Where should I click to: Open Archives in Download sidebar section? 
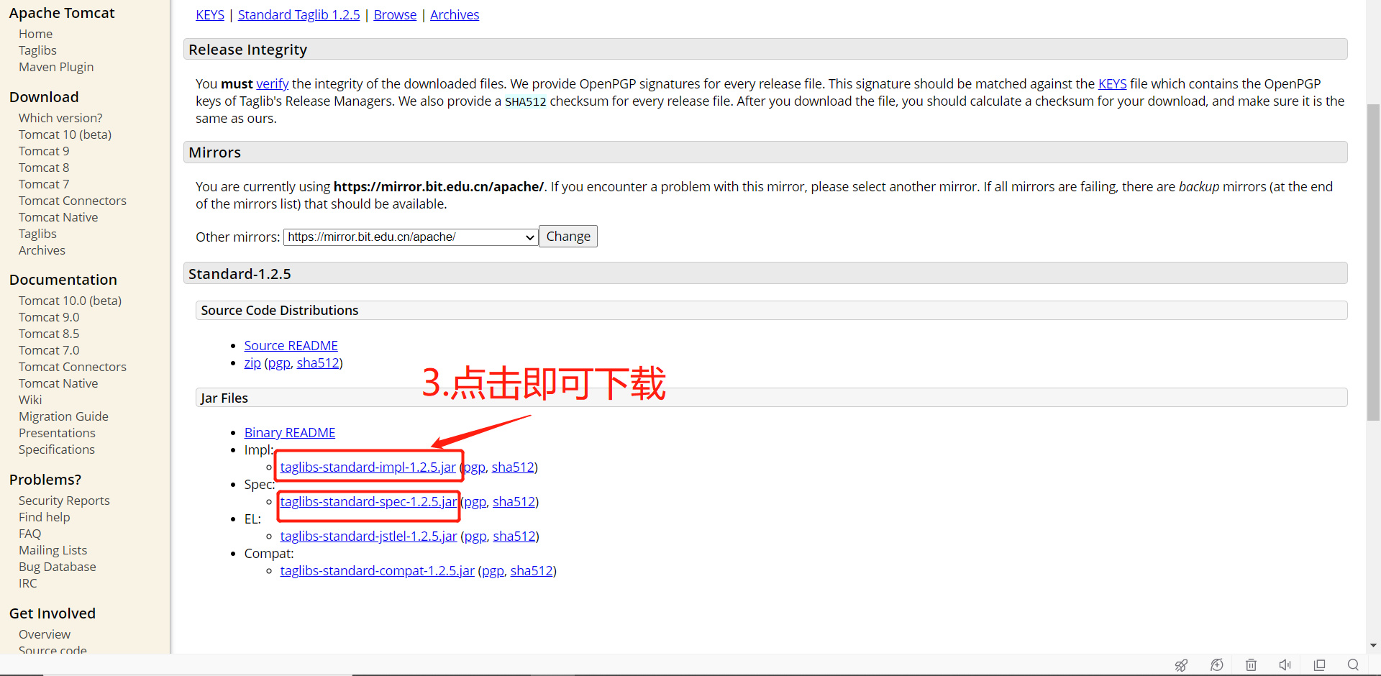pyautogui.click(x=42, y=250)
